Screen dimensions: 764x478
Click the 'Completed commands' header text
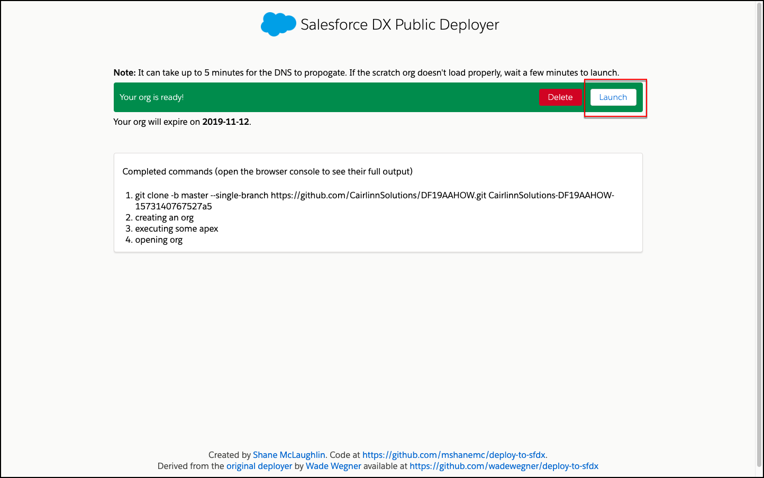(268, 171)
